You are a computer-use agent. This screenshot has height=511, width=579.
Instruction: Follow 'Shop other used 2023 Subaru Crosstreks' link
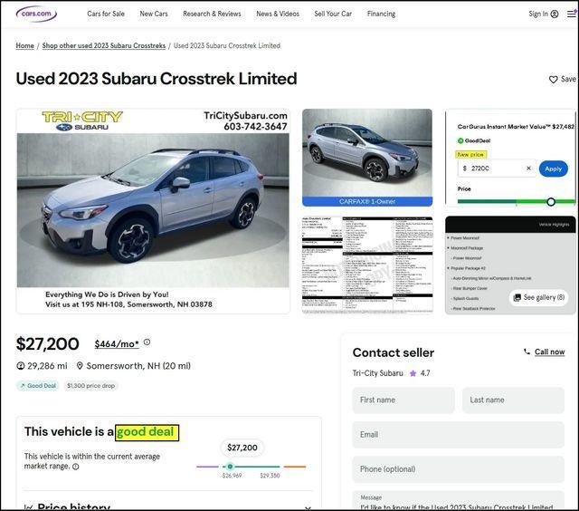click(x=103, y=45)
